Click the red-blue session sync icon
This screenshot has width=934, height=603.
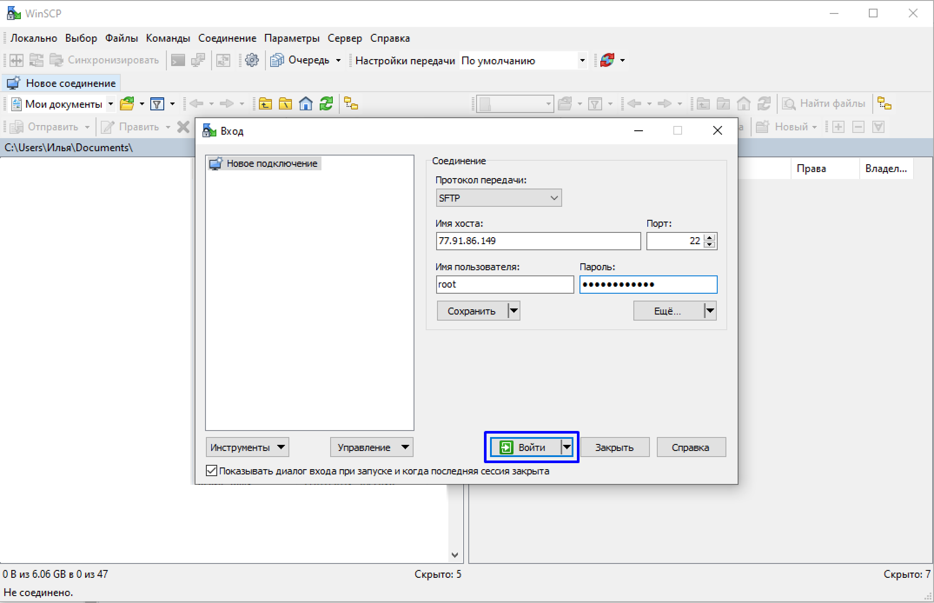[607, 60]
